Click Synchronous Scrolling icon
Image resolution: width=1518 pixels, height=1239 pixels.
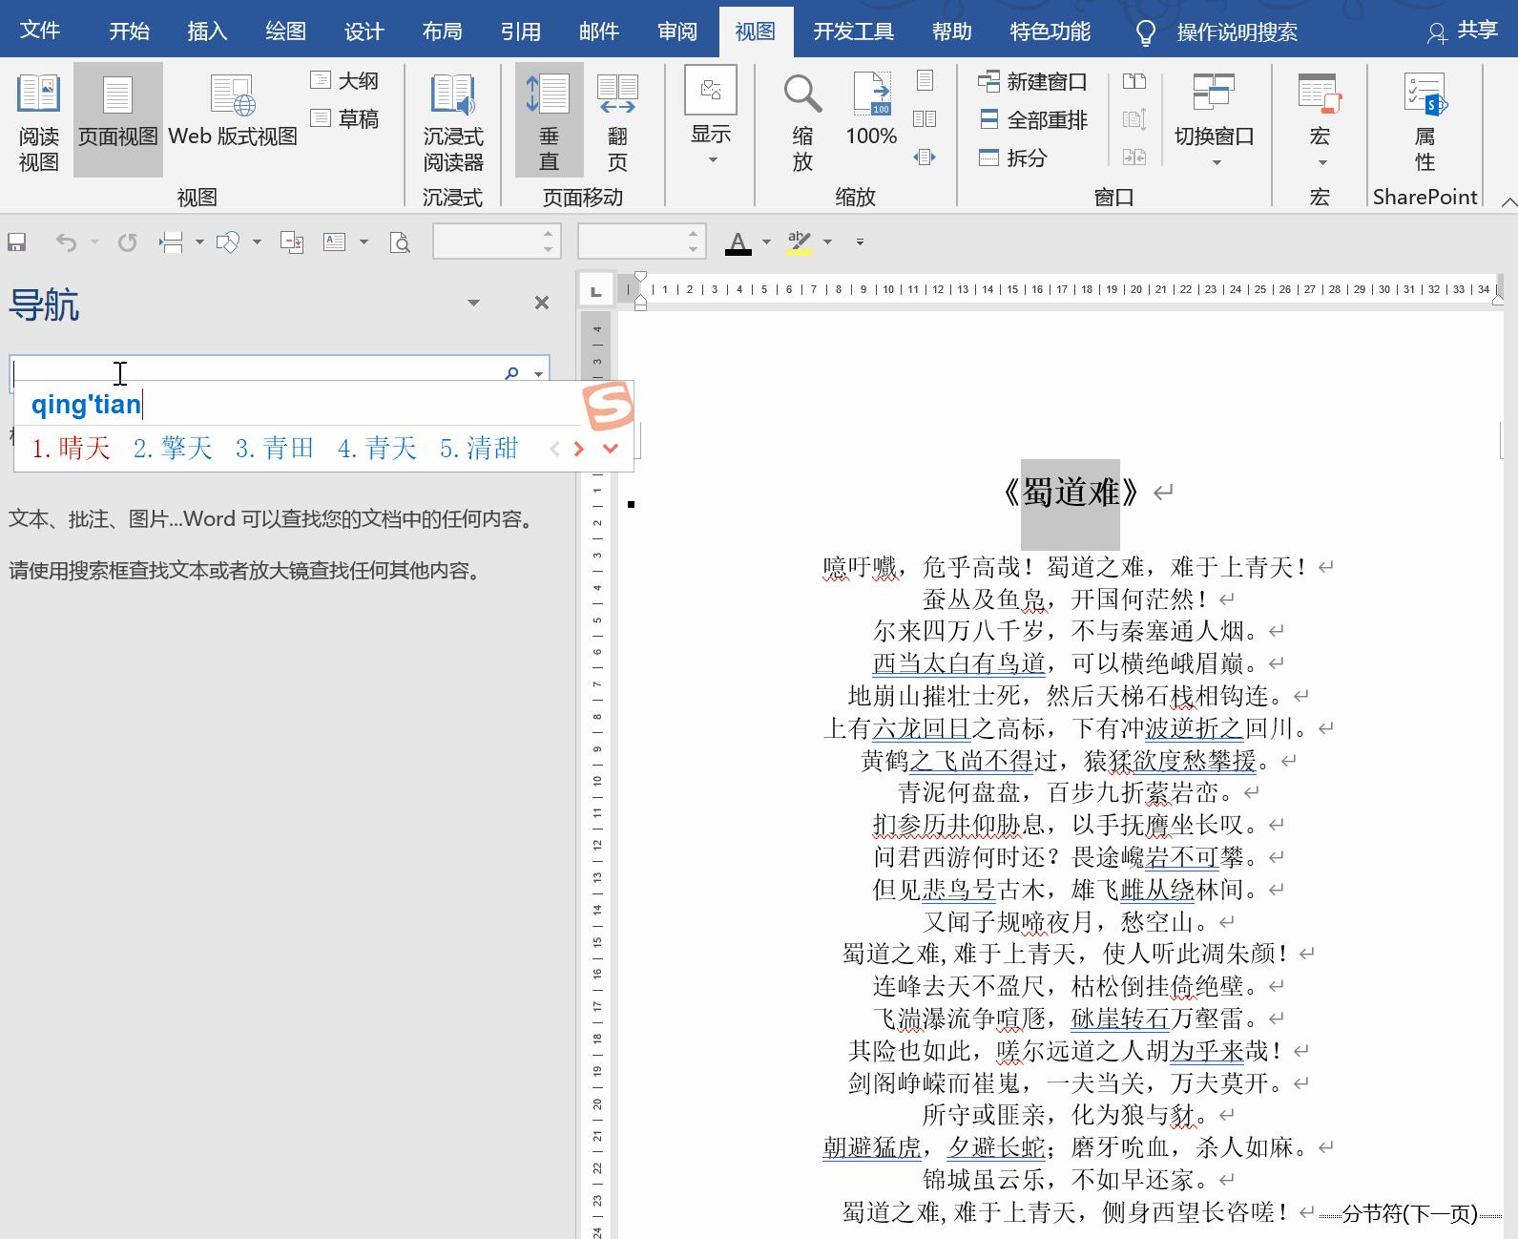(1134, 119)
